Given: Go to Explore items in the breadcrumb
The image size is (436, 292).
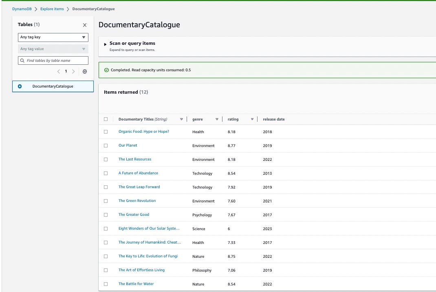Looking at the screenshot, I should (52, 9).
